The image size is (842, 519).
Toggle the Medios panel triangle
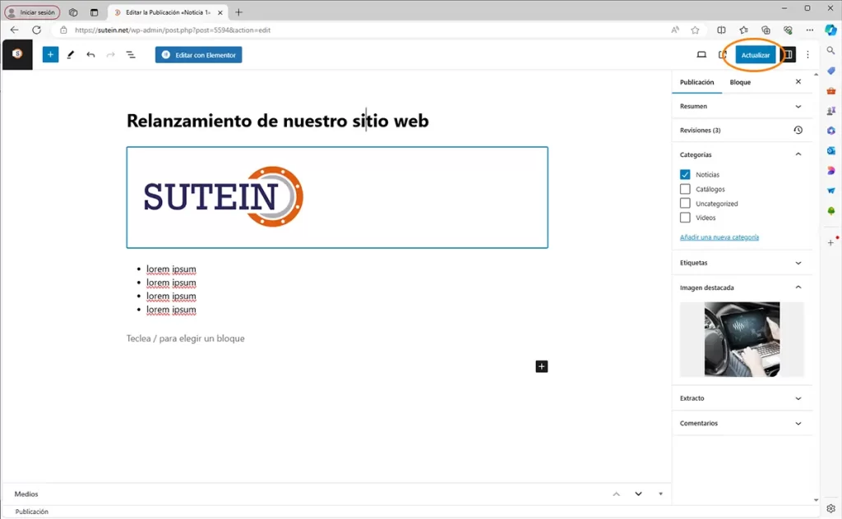pos(660,494)
